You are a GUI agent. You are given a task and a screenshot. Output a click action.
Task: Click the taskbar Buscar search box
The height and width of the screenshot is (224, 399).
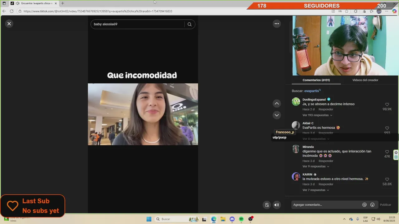tap(177, 219)
